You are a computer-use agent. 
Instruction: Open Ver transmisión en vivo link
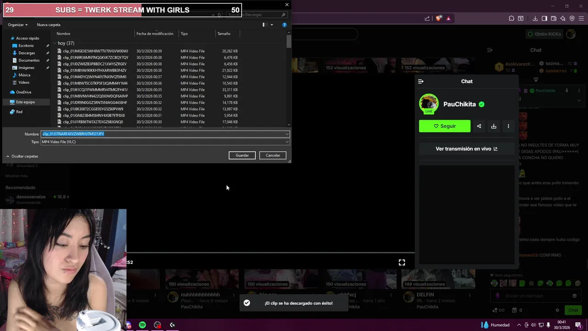click(466, 149)
